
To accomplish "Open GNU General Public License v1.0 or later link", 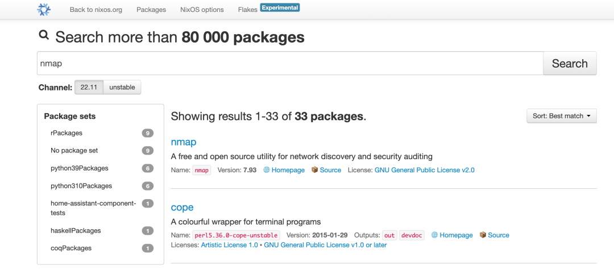I will (325, 245).
